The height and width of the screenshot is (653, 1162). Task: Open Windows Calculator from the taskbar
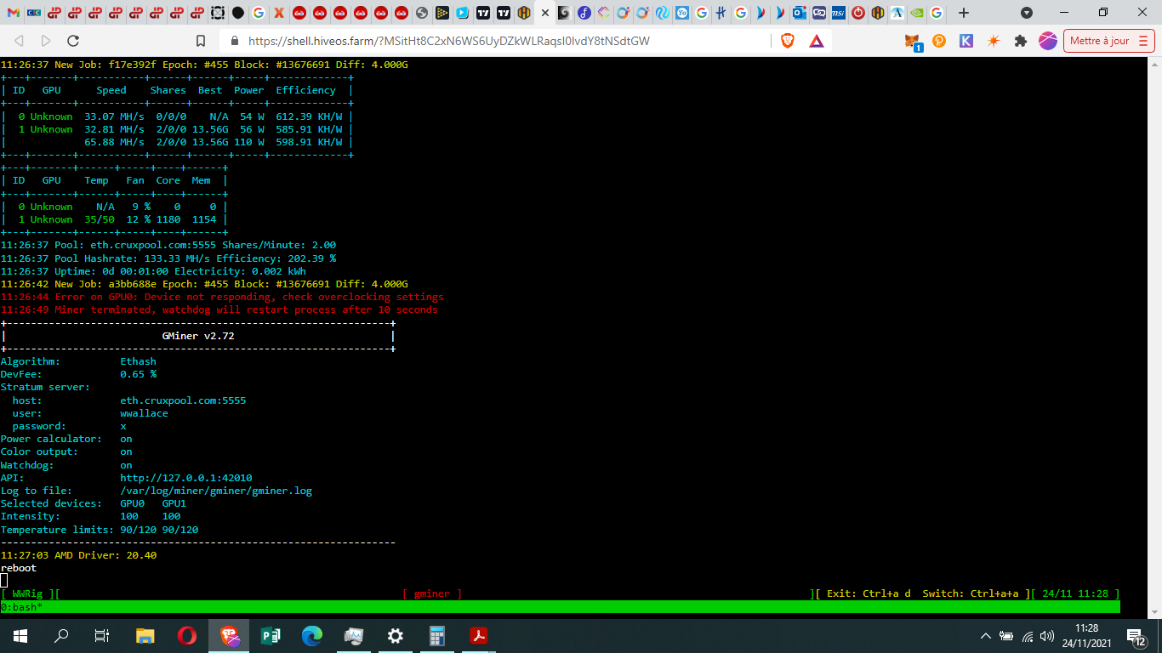point(437,636)
